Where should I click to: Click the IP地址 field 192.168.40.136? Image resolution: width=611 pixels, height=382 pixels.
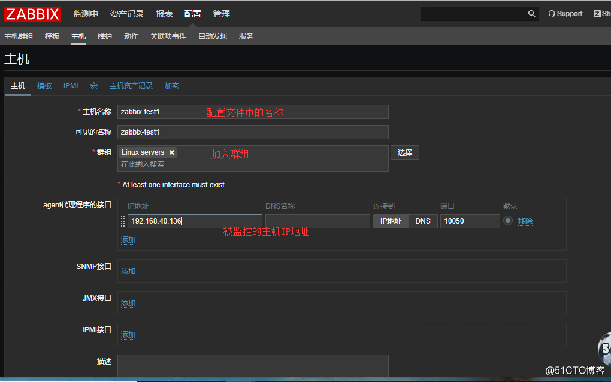click(195, 221)
